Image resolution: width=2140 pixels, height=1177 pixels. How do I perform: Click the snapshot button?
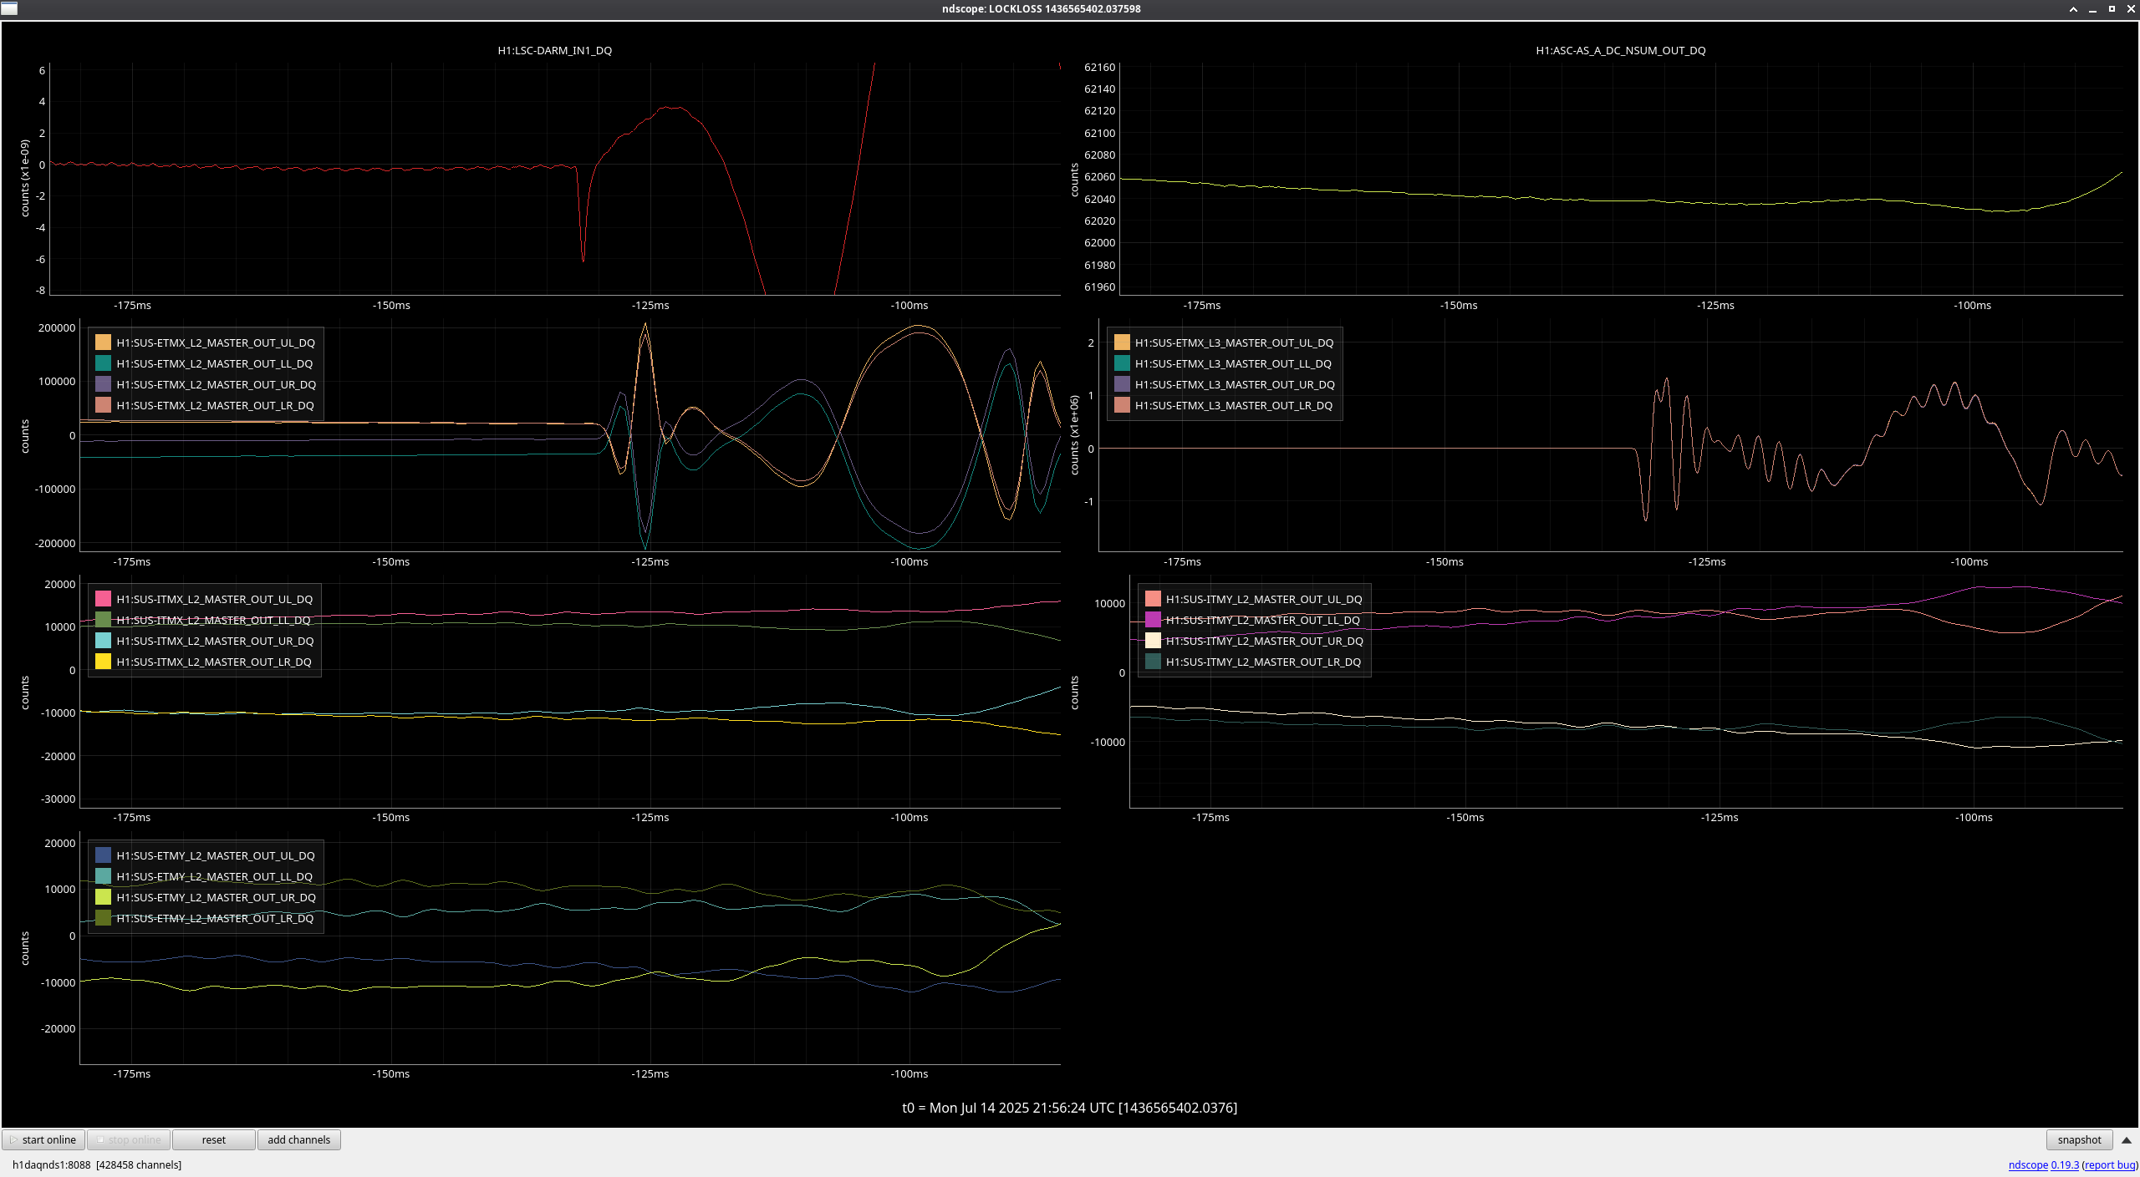click(2078, 1139)
